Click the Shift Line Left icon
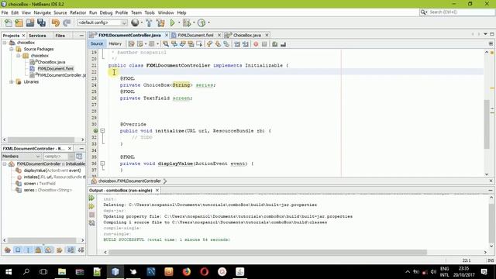 (237, 44)
